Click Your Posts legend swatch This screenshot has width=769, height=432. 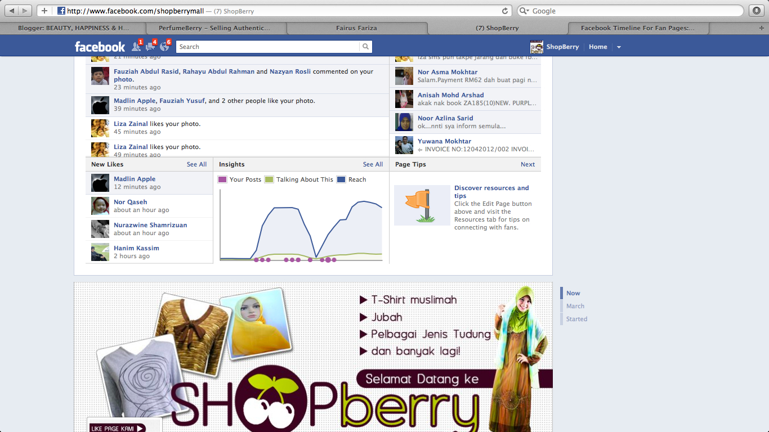click(222, 179)
